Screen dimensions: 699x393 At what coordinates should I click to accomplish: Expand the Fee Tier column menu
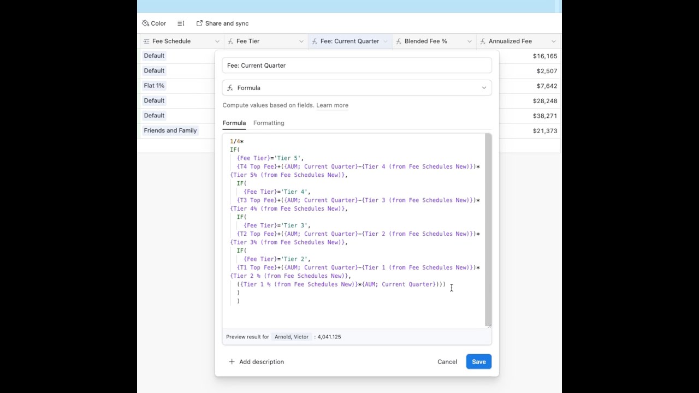coord(301,41)
